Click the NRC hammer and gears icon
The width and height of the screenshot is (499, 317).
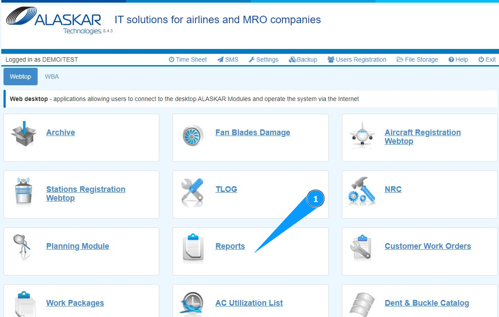[362, 191]
